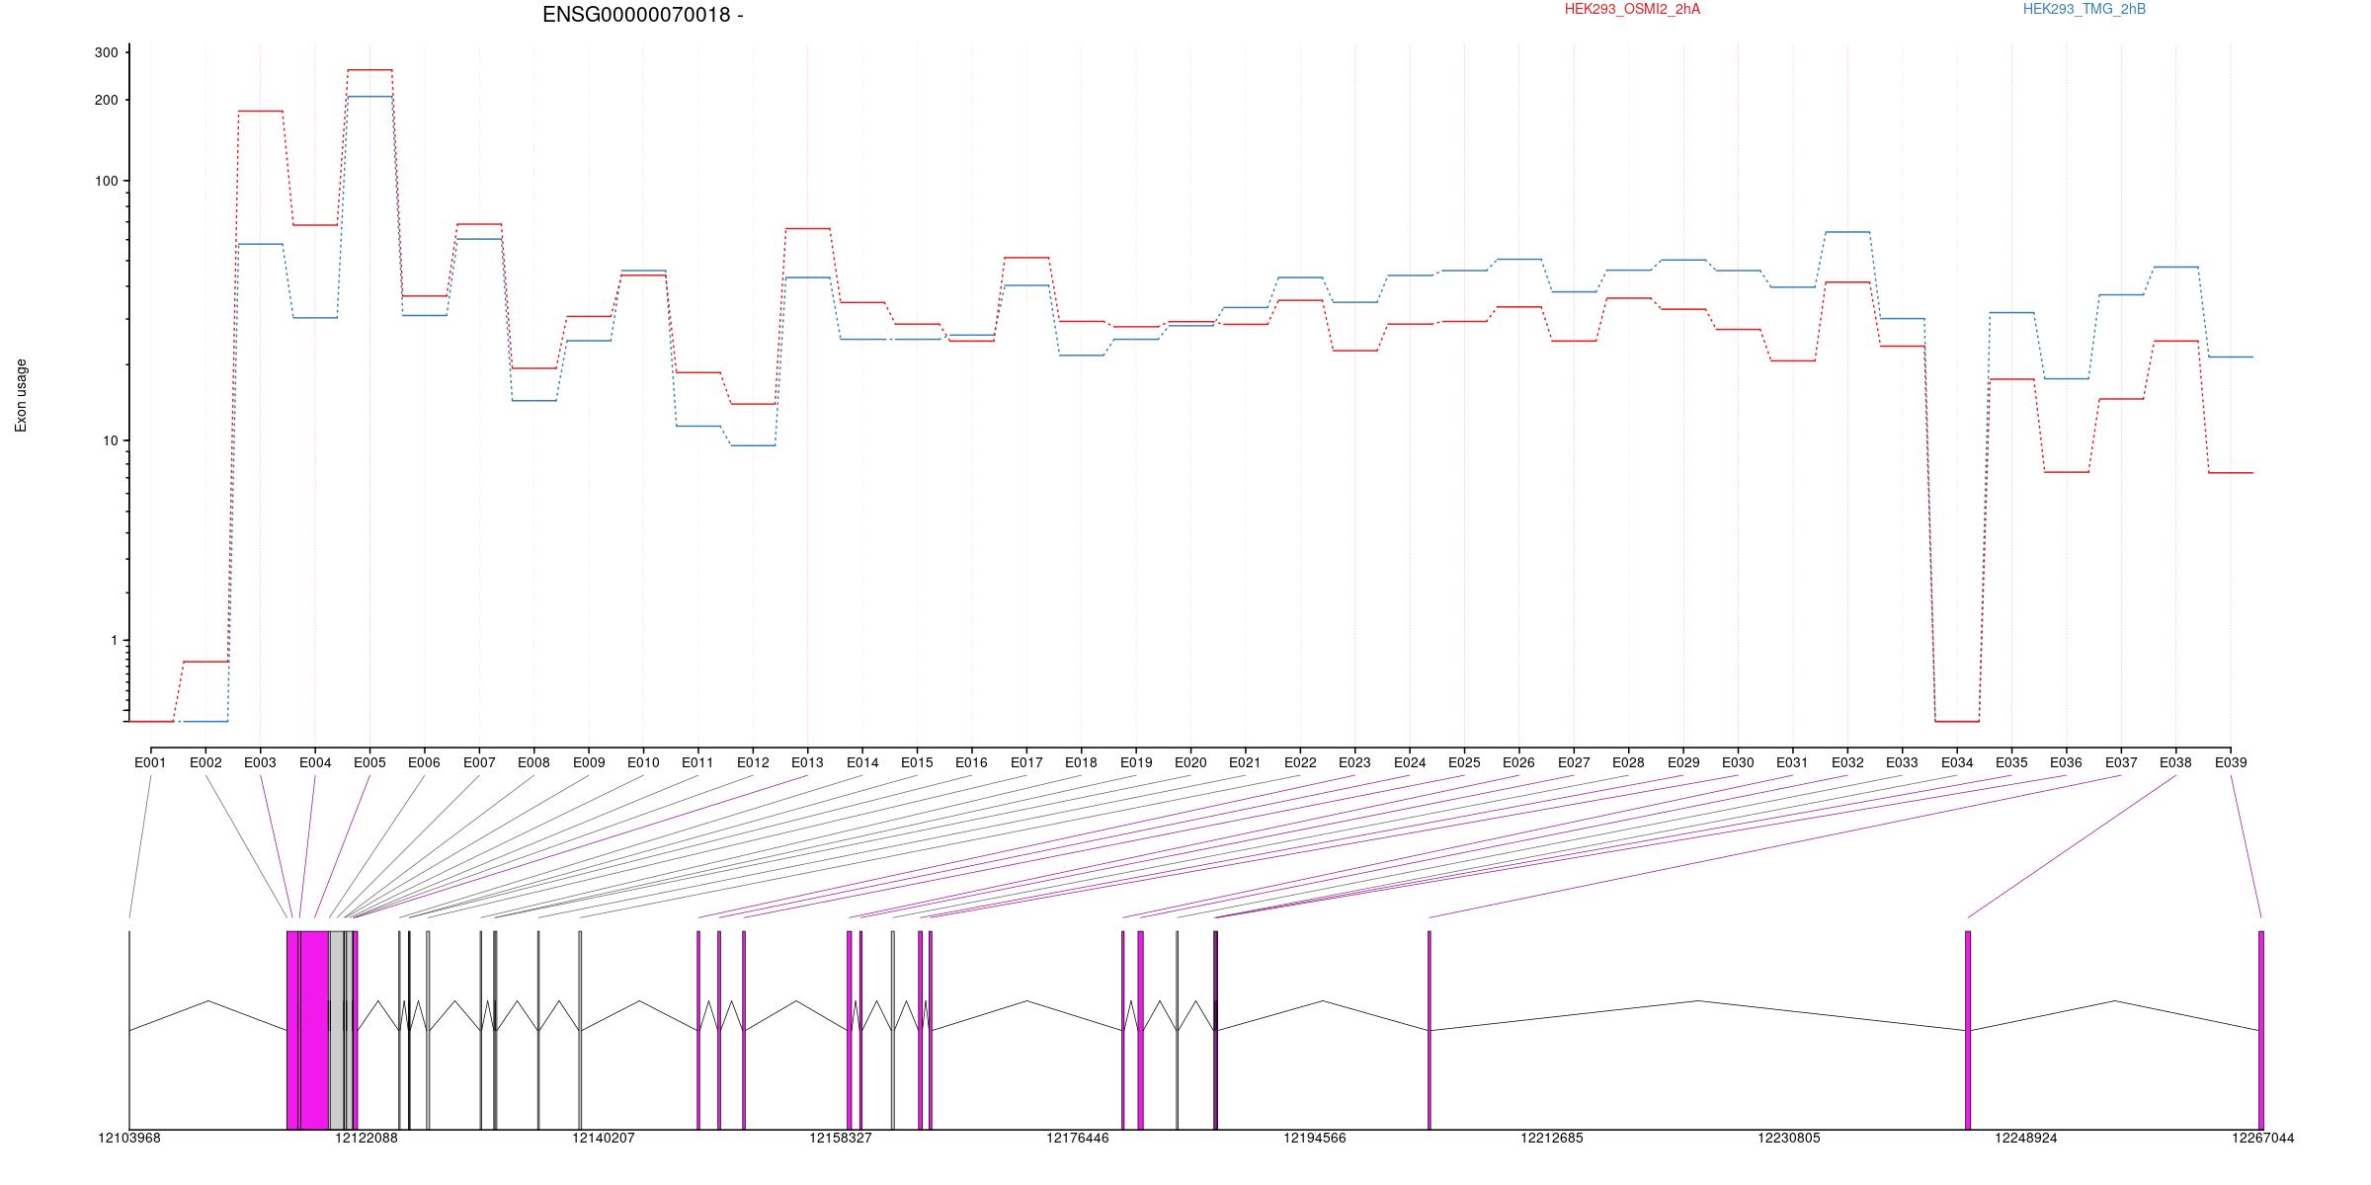Click exon label E009
This screenshot has height=1185, width=2371.
pos(589,762)
